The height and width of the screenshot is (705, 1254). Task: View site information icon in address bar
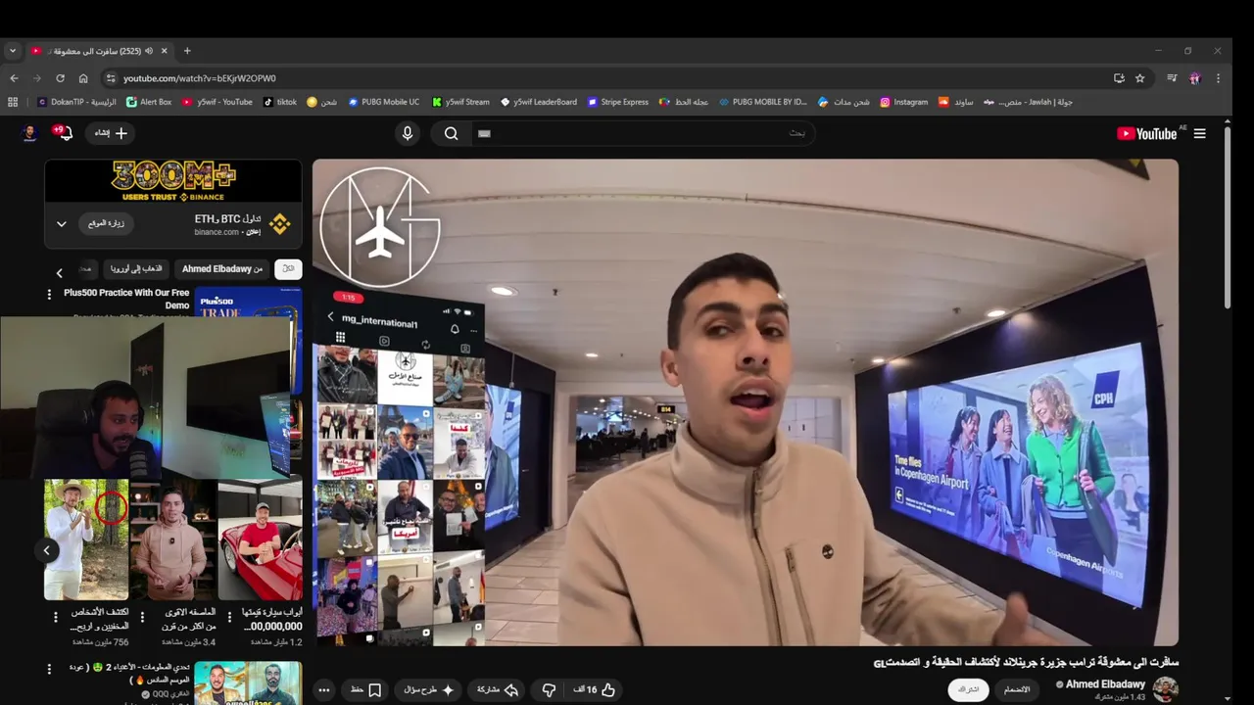tap(111, 78)
